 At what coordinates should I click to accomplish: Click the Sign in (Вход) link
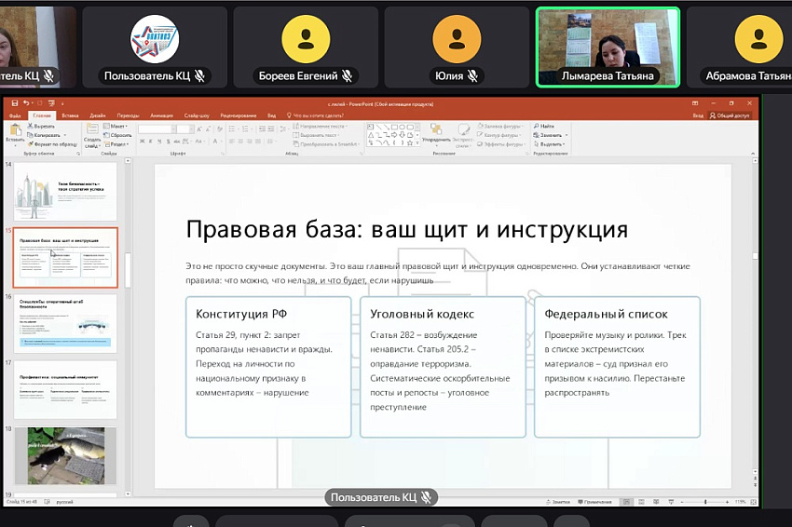pos(698,115)
